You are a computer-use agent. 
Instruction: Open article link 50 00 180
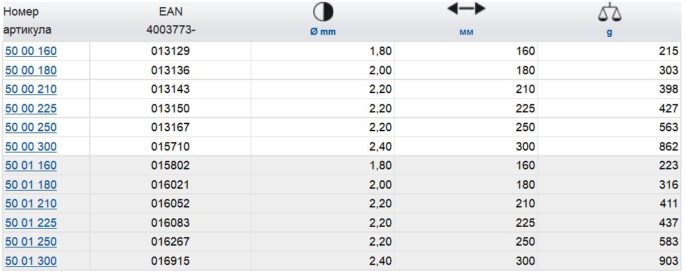[31, 70]
